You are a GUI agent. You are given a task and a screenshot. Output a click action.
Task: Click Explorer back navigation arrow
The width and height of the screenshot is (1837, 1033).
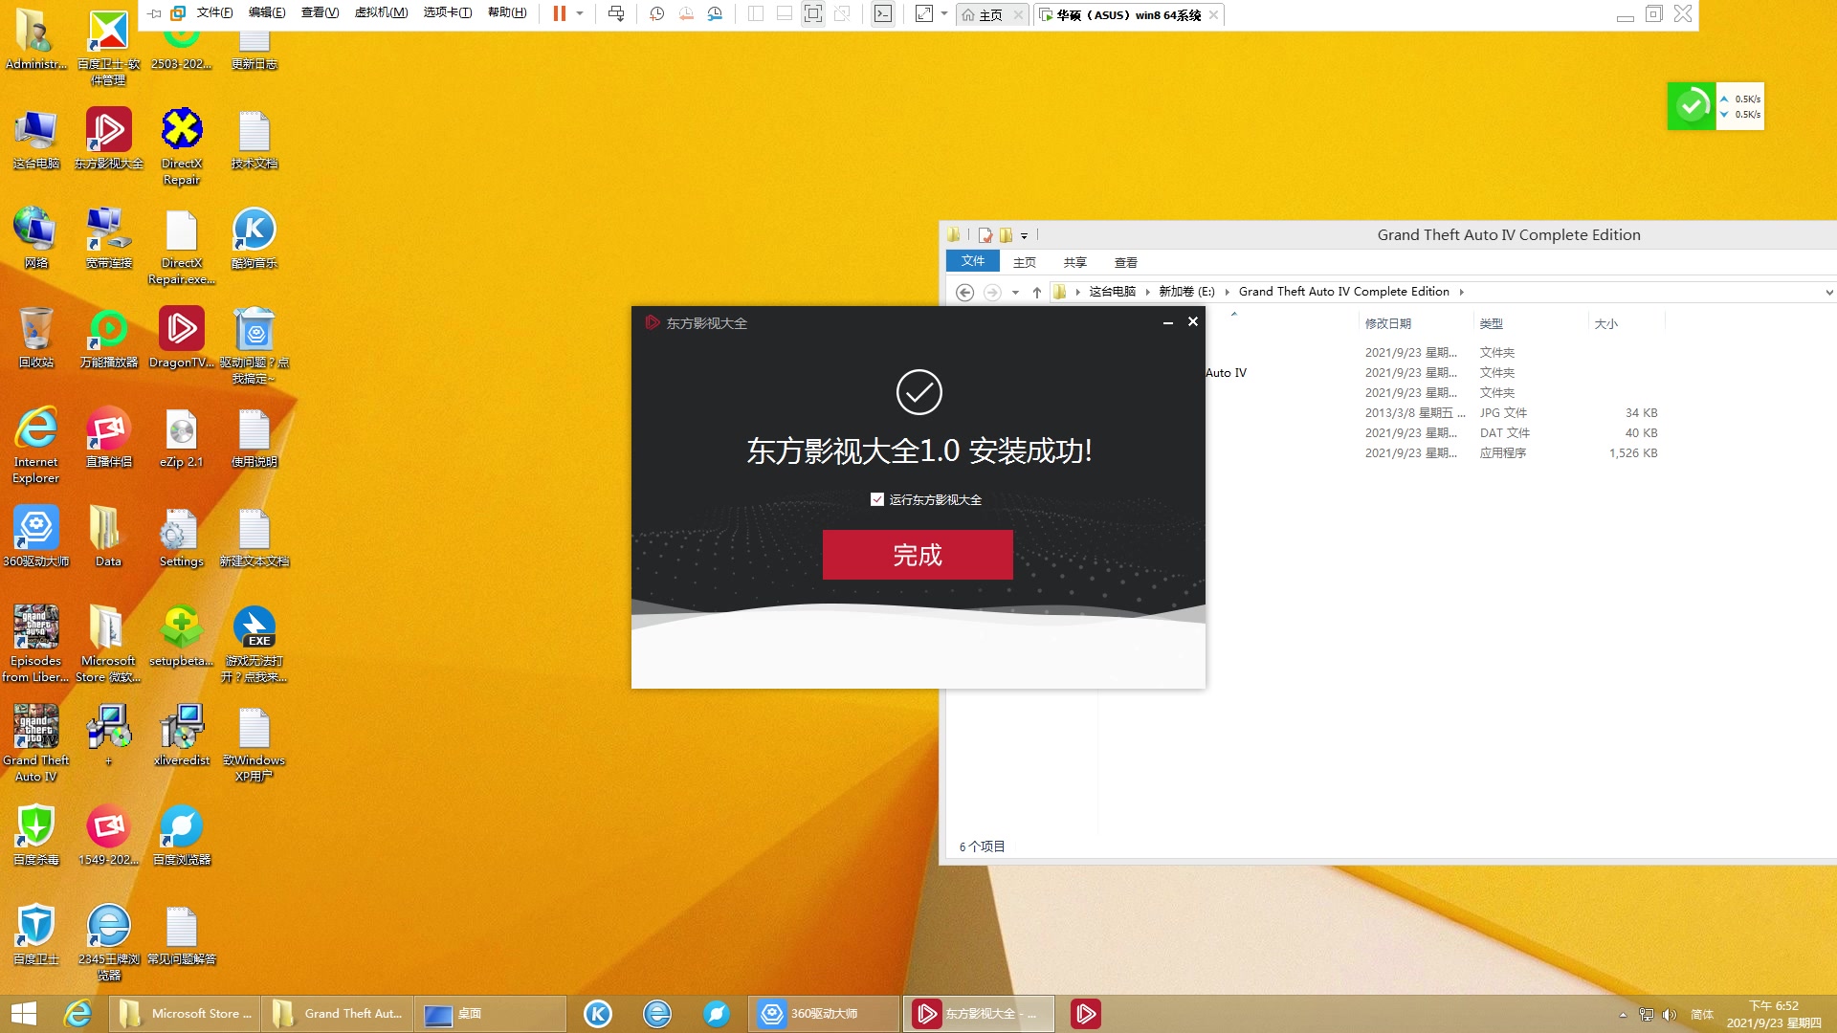coord(965,293)
